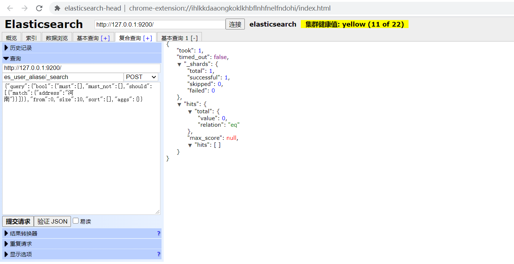The width and height of the screenshot is (514, 264).
Task: Collapse the outer "hits" JSON node
Action: [179, 105]
